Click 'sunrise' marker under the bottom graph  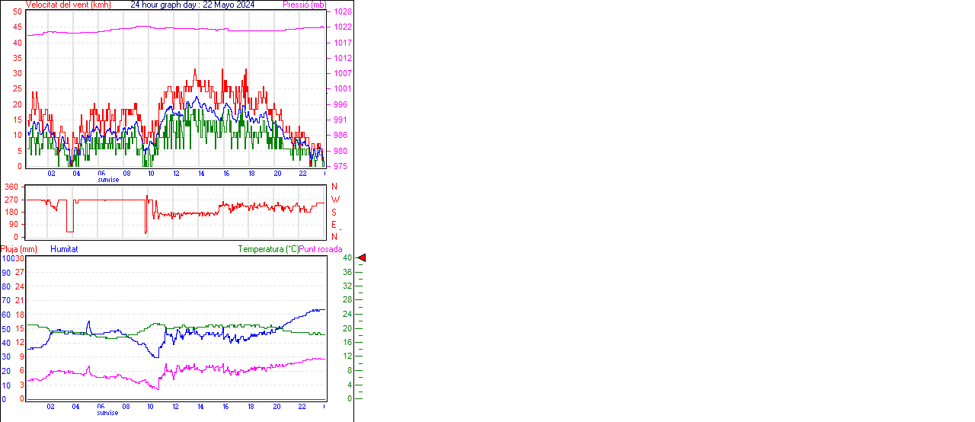tap(107, 413)
